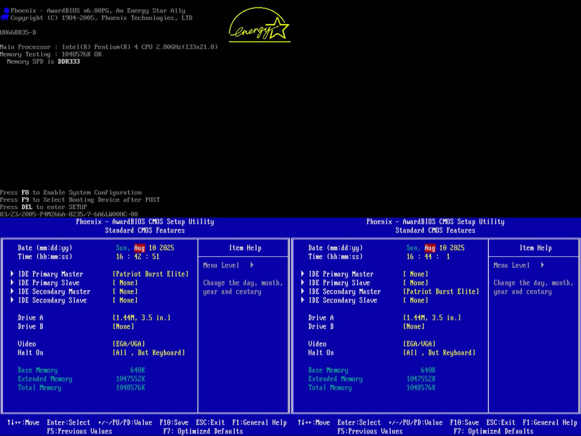
Task: Expand IDE Secondary Master arrow in left setup screen
Action: (x=12, y=292)
